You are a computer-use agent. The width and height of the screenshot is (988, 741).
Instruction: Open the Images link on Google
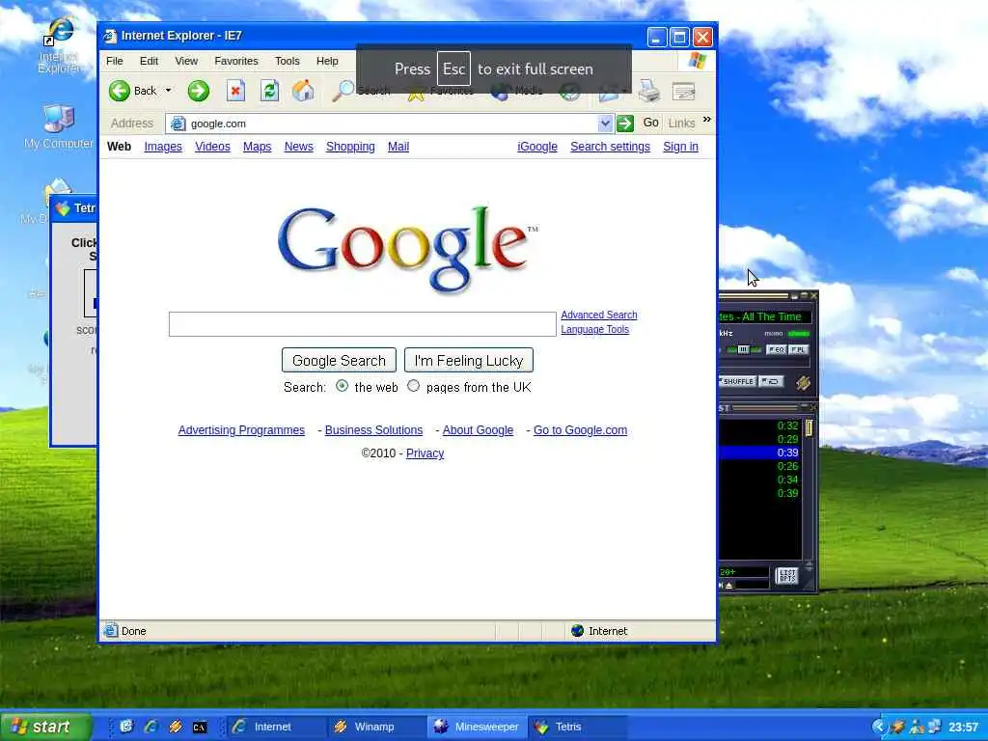click(163, 147)
